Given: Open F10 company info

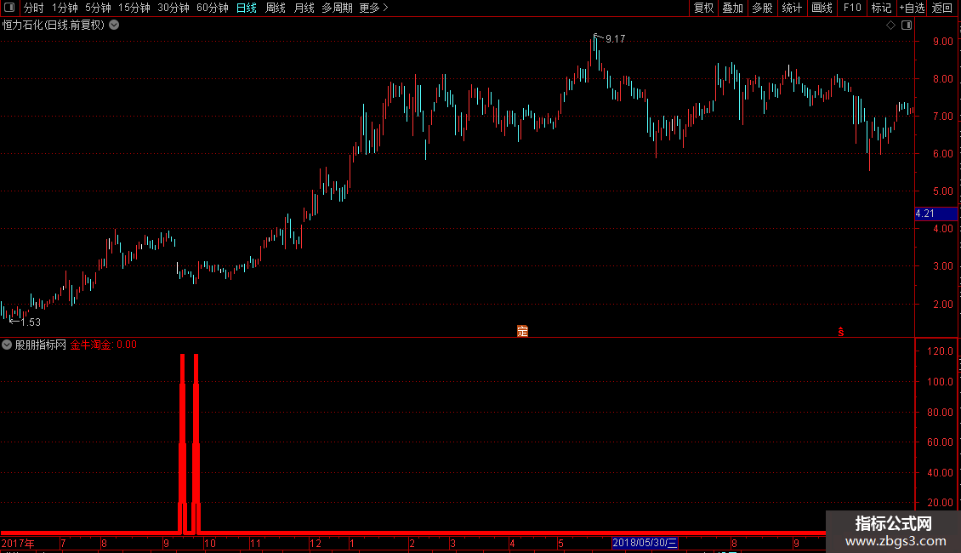Looking at the screenshot, I should click(852, 8).
